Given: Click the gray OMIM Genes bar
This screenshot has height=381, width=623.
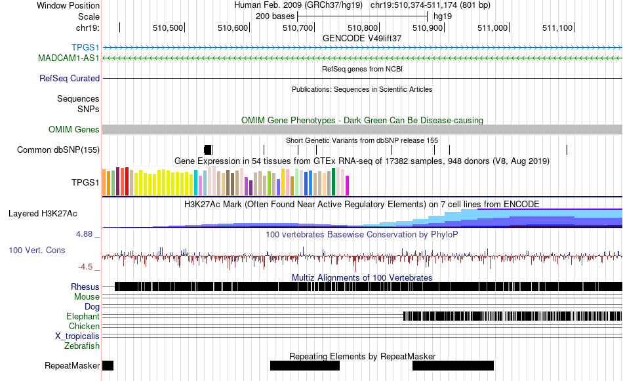Looking at the screenshot, I should [x=363, y=130].
